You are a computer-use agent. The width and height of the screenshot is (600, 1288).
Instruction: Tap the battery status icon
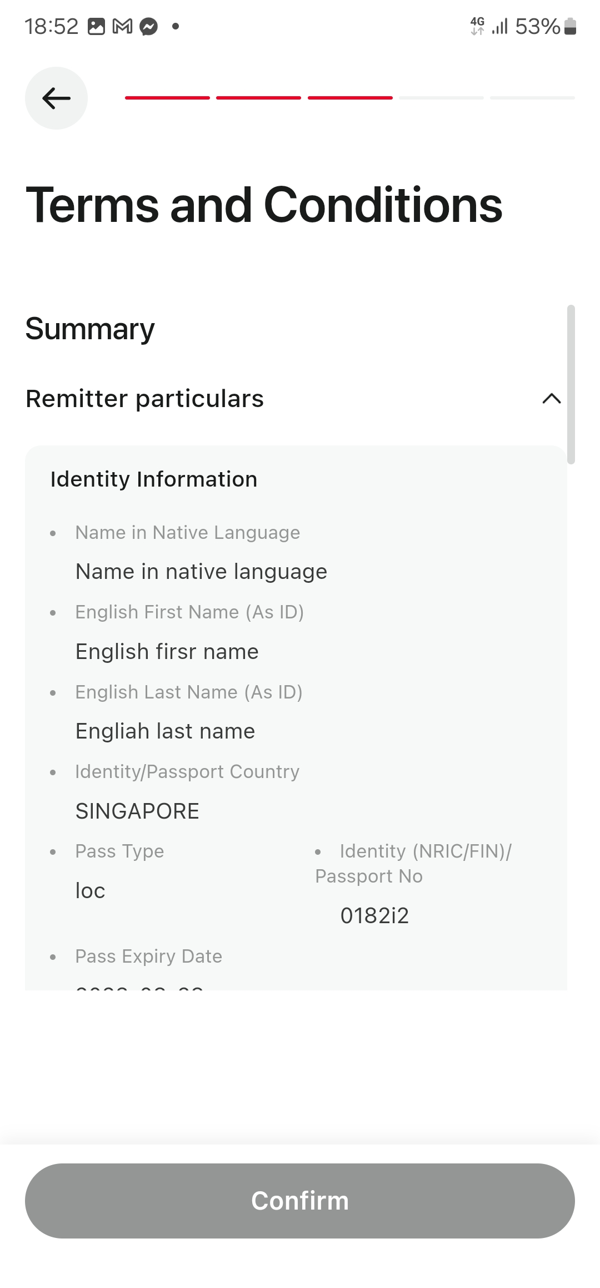(x=570, y=26)
